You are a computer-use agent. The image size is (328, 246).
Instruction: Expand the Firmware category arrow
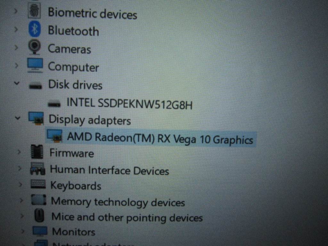(19, 152)
